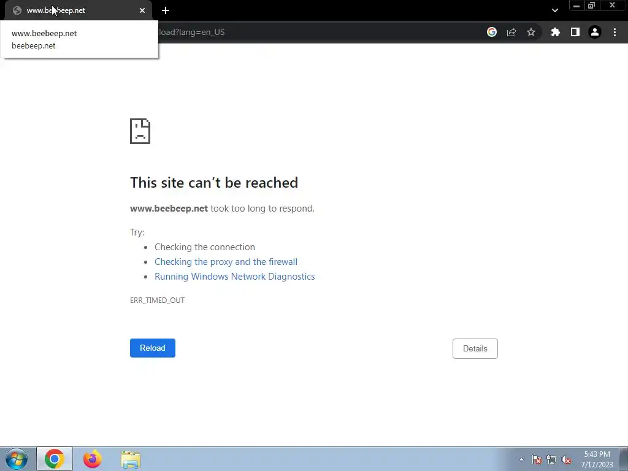Restore down the Chrome window
The width and height of the screenshot is (628, 471).
pos(591,6)
